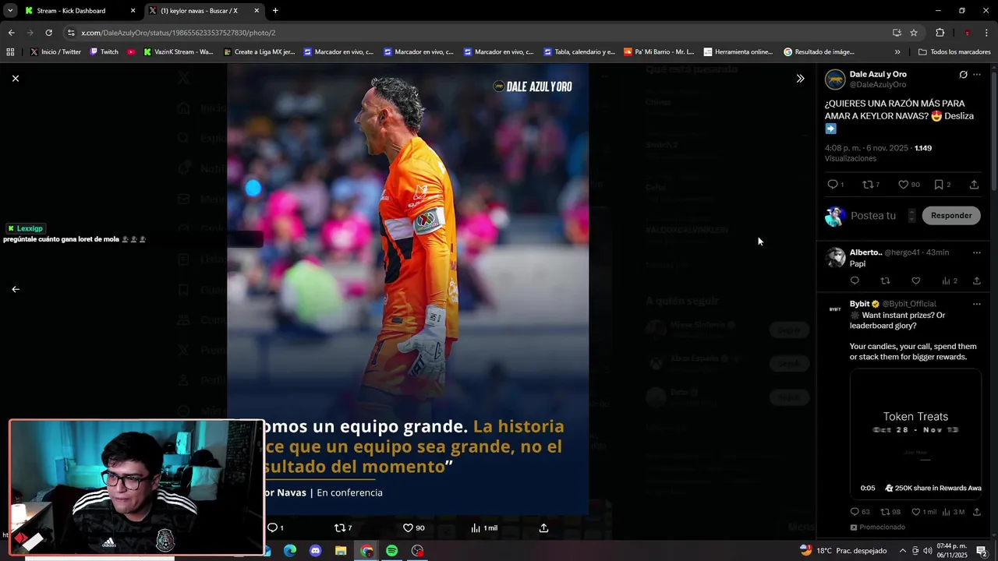Reply to Alberto's 'Papi' comment
Screen dimensions: 998x561
coord(855,280)
